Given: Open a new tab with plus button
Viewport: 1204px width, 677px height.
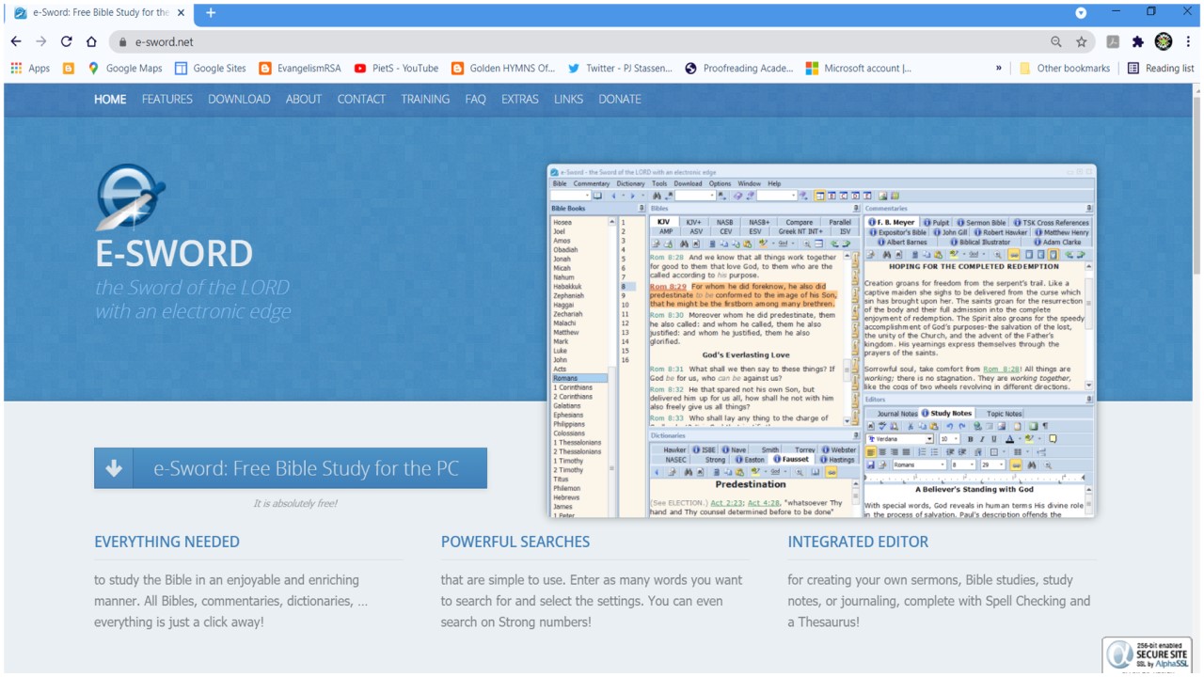Looking at the screenshot, I should (x=211, y=13).
